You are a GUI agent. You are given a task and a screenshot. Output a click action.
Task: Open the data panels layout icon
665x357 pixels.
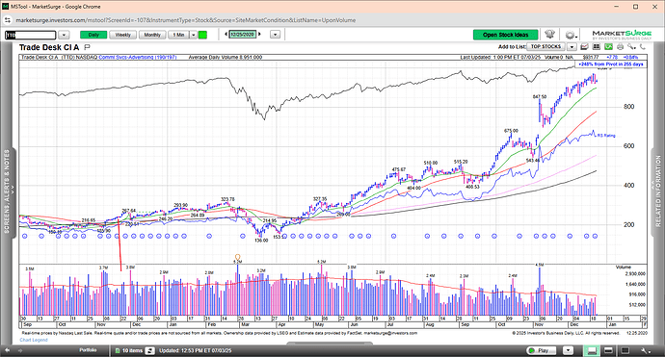[597, 47]
